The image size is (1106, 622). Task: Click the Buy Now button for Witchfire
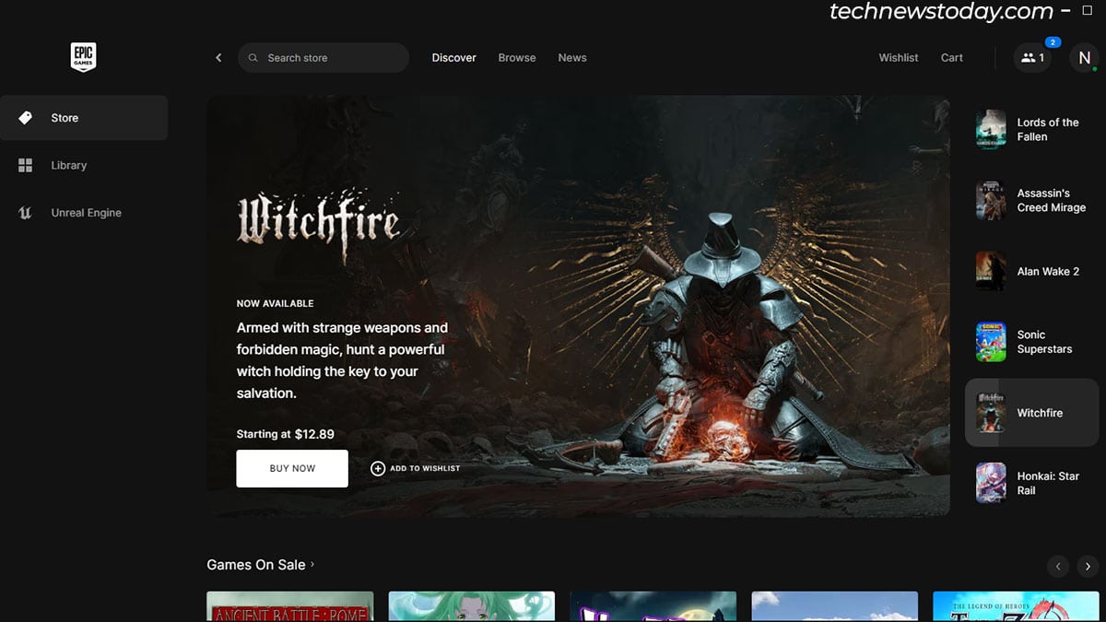291,468
